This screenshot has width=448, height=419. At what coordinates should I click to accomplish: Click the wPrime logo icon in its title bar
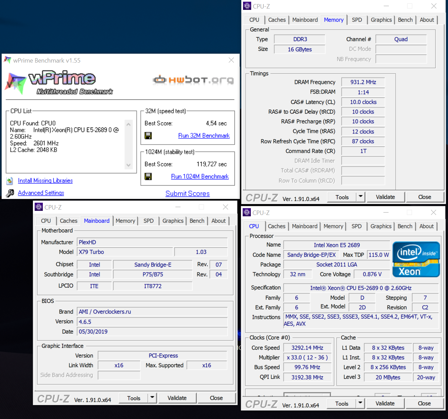[x=7, y=60]
